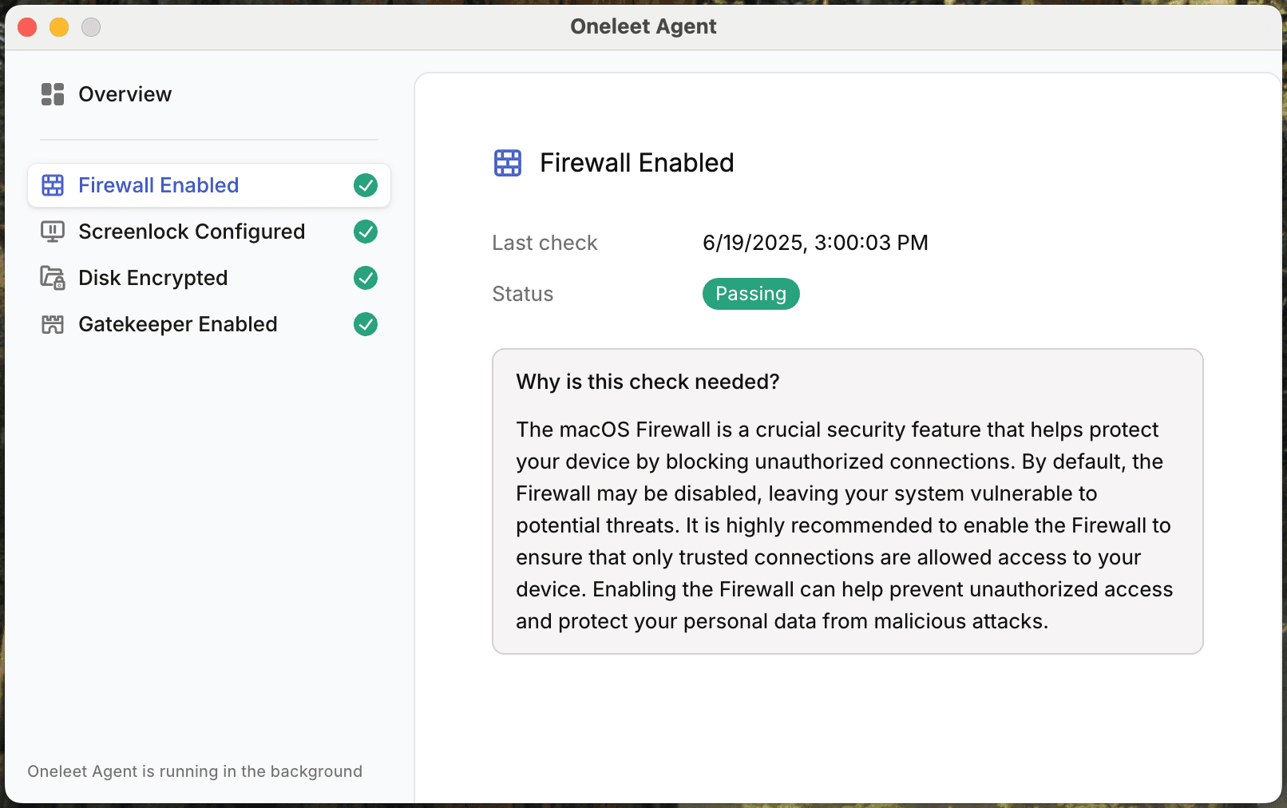Click the Screenlock monitor icon

[x=53, y=232]
